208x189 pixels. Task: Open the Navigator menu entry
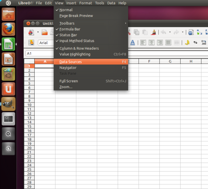click(x=68, y=68)
